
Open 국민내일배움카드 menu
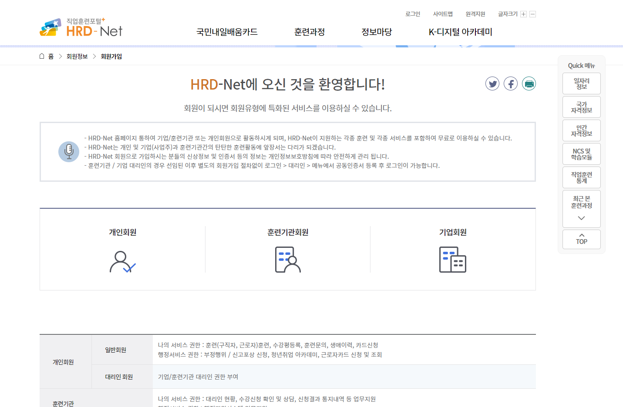coord(227,32)
